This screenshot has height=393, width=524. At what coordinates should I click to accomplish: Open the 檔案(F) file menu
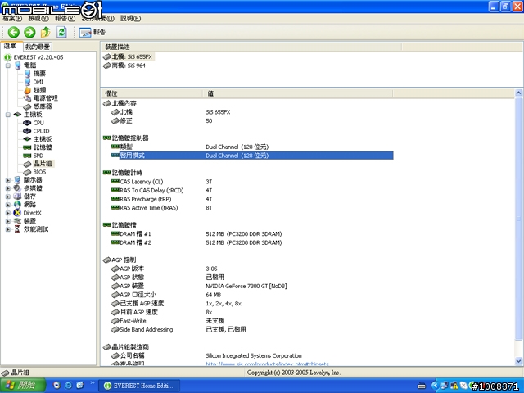click(x=12, y=18)
